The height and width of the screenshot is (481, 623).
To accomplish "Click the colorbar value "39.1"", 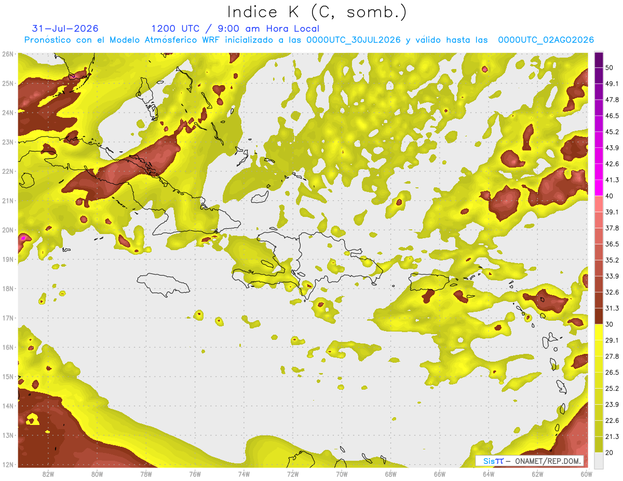I will click(612, 212).
